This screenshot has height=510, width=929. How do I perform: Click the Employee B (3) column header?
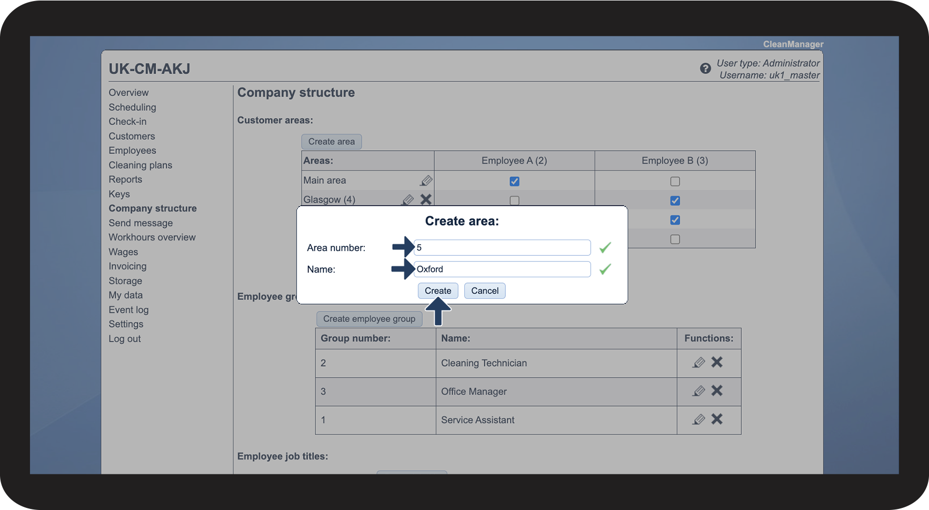coord(675,161)
